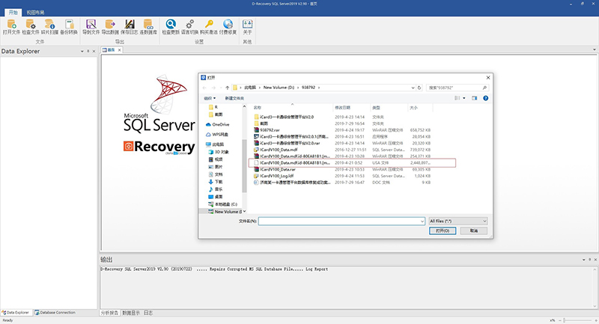599x324 pixels.
Task: Click the 购买激活 key icon
Action: coord(209,24)
